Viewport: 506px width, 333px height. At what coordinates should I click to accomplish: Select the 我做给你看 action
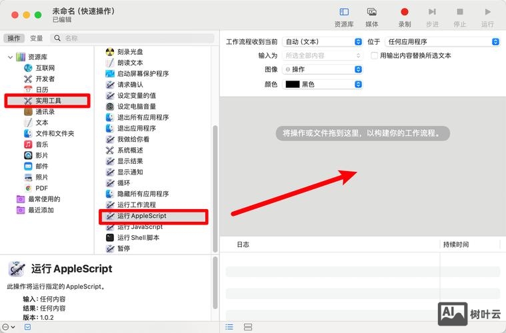click(128, 139)
